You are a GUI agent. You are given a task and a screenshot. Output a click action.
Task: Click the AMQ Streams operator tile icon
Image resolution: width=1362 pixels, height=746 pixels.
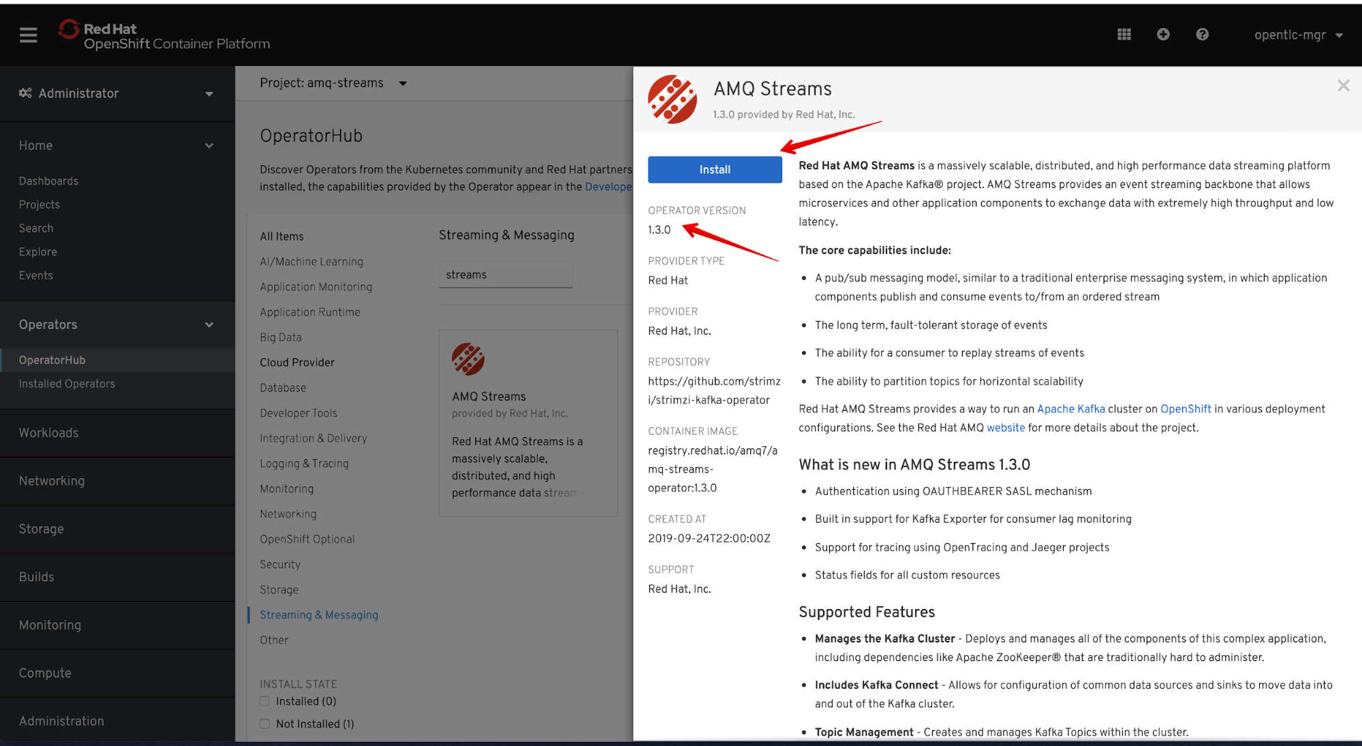(468, 359)
